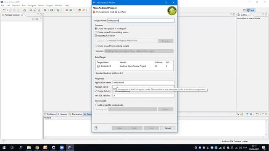Viewport: 269px width, 151px height.
Task: Click the New Java Package toolbar icon
Action: coord(67,10)
